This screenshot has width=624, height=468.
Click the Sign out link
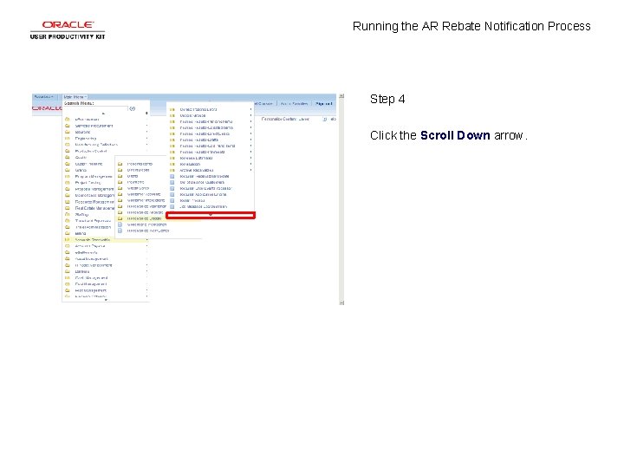(x=323, y=103)
